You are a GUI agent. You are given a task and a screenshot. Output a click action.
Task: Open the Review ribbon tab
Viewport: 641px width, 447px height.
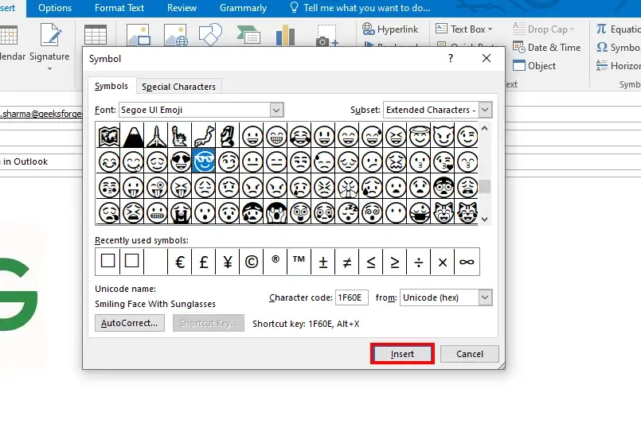click(182, 8)
